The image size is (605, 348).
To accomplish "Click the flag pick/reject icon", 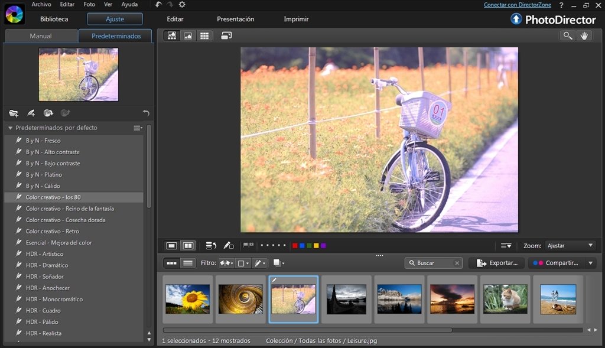I will click(x=248, y=245).
